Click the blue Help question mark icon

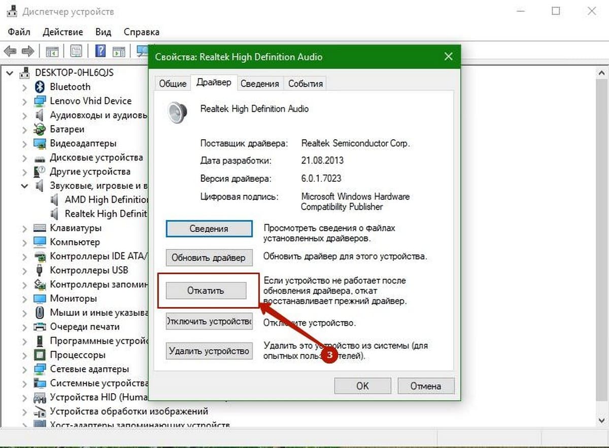[x=100, y=51]
